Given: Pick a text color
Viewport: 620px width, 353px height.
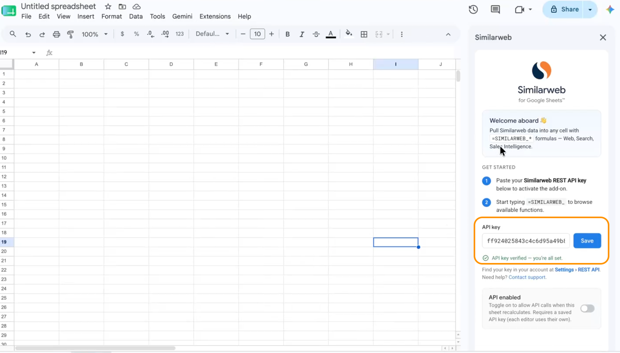Looking at the screenshot, I should tap(331, 34).
